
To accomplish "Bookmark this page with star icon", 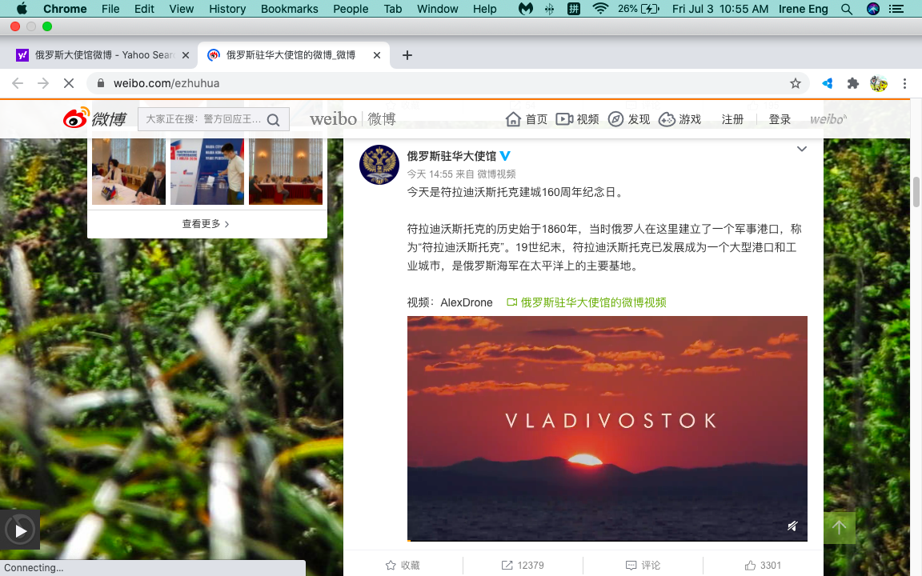I will (x=795, y=83).
